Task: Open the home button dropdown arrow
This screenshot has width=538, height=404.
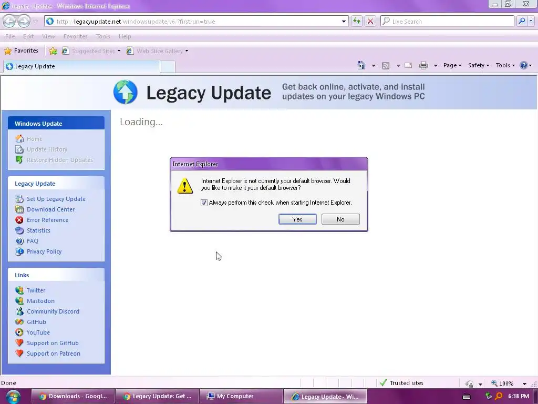Action: click(374, 65)
